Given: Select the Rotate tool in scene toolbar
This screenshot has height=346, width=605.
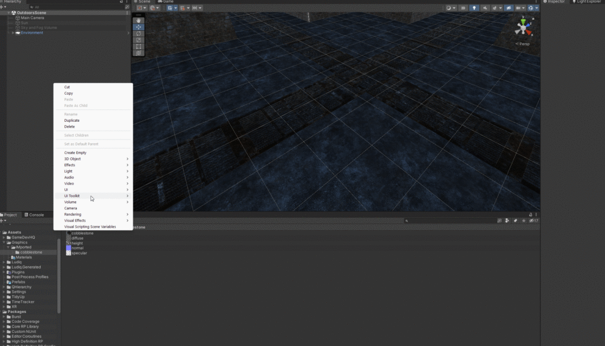Looking at the screenshot, I should [139, 33].
